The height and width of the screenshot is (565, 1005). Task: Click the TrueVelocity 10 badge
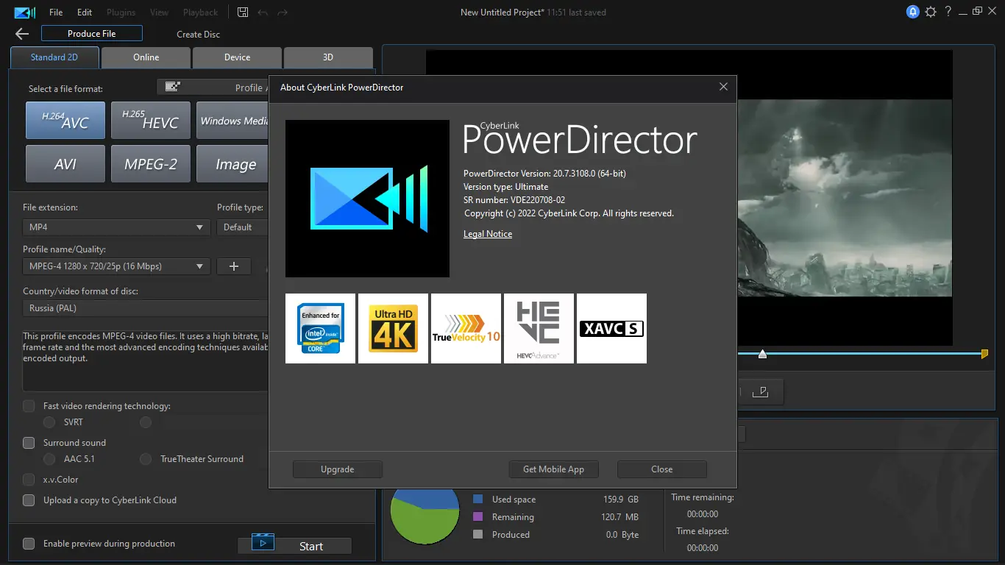tap(466, 328)
